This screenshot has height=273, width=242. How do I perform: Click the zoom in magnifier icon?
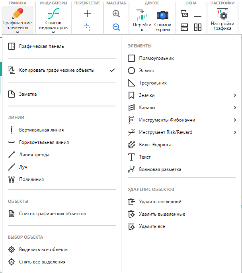(x=116, y=14)
